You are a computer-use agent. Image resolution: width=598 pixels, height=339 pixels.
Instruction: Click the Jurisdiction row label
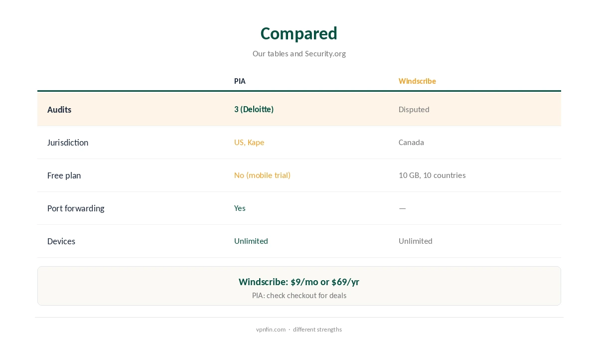tap(68, 143)
